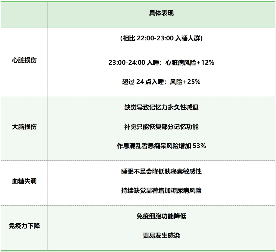
Task: Click 睡眠不足会降低胰岛素敏感性 text
Action: coord(161,171)
